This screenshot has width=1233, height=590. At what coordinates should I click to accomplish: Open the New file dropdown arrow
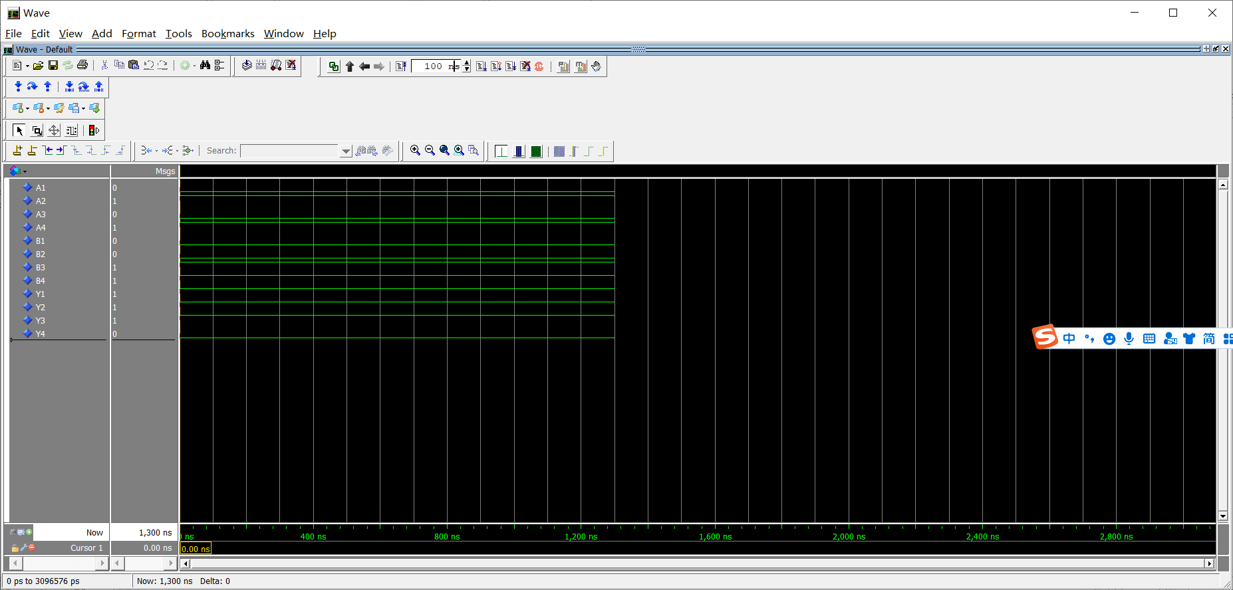[27, 66]
